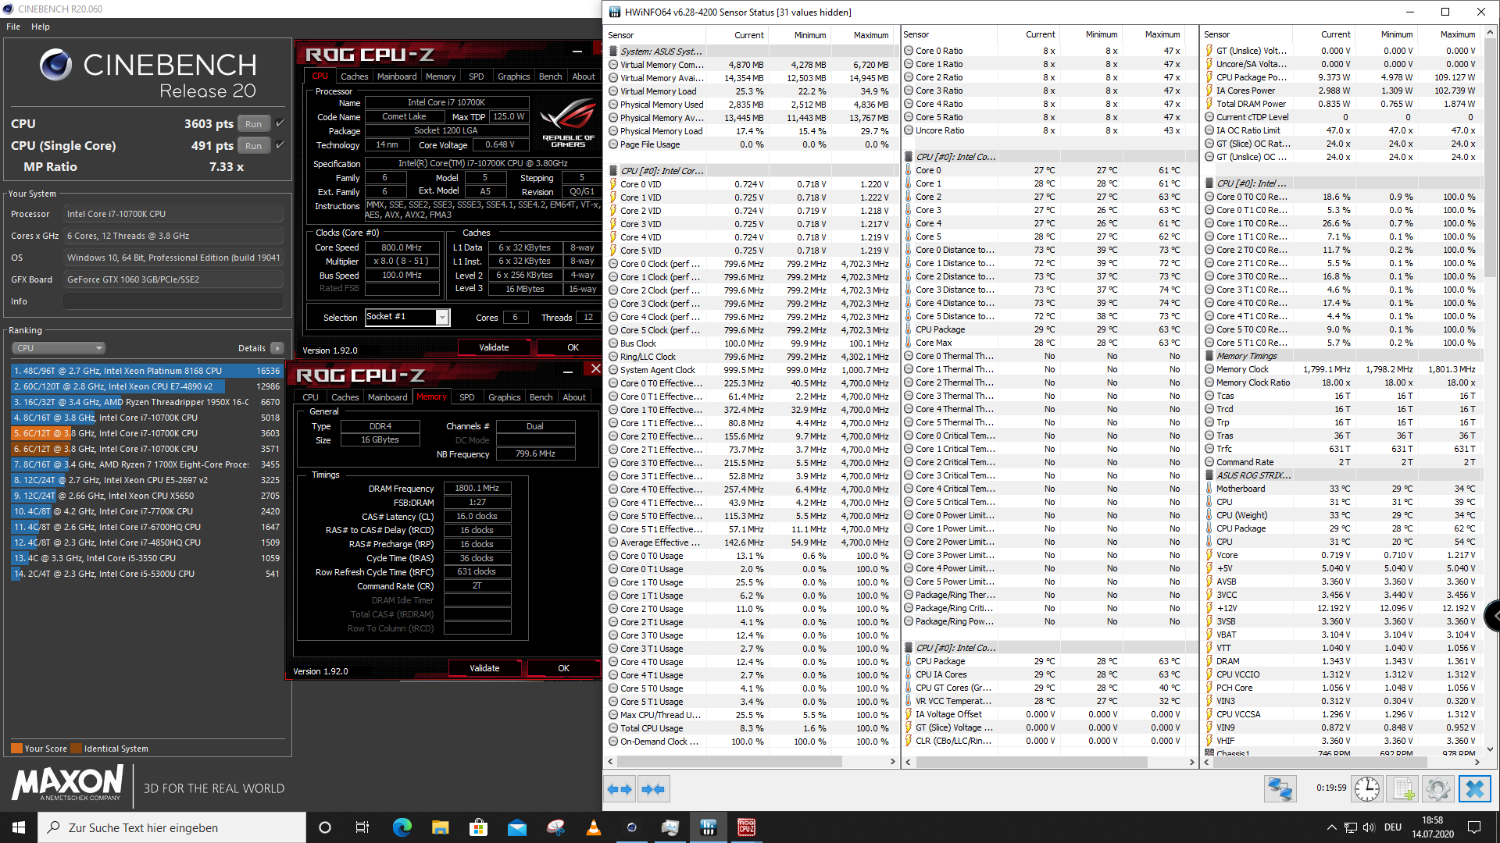The height and width of the screenshot is (843, 1500).
Task: Switch to Mainboard tab in upper CPU-Z window
Action: coord(397,76)
